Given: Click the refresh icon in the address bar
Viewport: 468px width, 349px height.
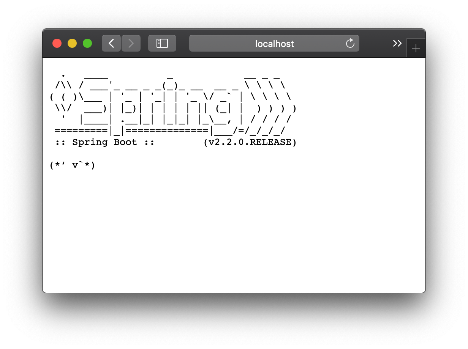Looking at the screenshot, I should click(x=349, y=43).
